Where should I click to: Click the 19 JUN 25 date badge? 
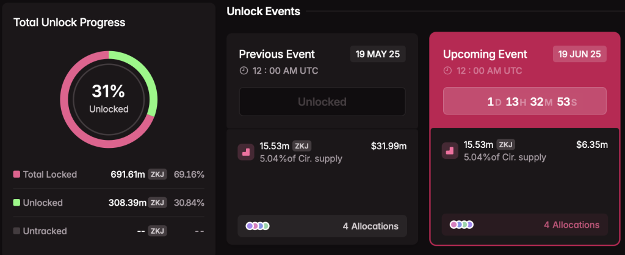[580, 54]
